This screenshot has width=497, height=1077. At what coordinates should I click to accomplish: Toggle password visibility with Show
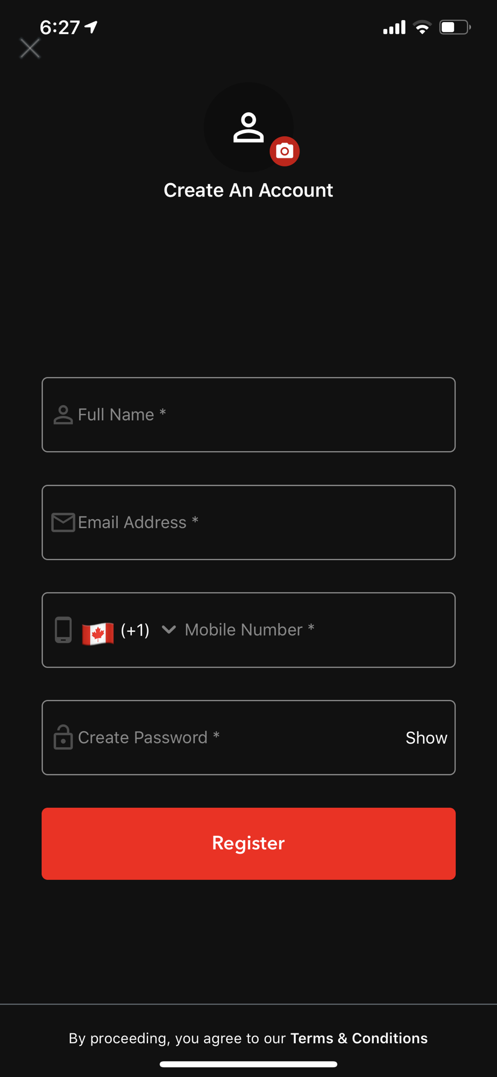tap(426, 738)
